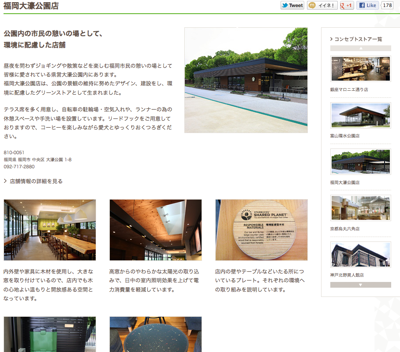Image resolution: width=400 pixels, height=352 pixels.
Task: Click the Facebook Like button
Action: (367, 5)
